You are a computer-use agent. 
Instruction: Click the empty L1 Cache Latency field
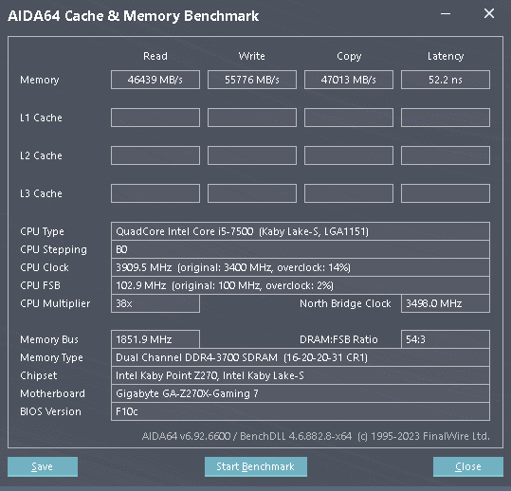click(446, 118)
